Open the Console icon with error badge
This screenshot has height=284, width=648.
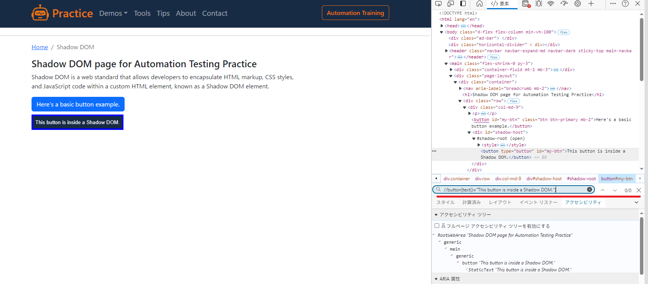[526, 4]
